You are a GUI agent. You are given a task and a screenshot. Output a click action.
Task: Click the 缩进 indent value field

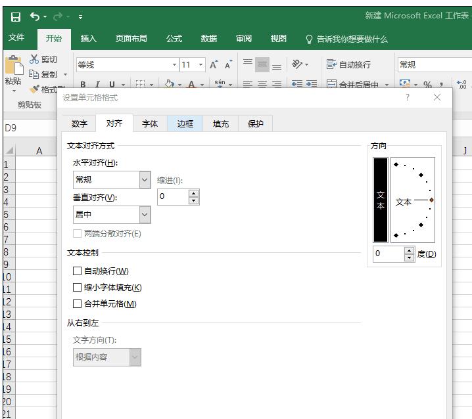pos(174,197)
